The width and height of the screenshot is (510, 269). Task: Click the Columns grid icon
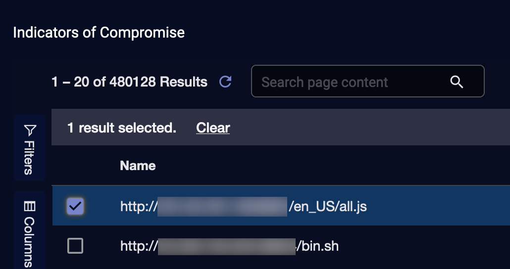coord(30,206)
